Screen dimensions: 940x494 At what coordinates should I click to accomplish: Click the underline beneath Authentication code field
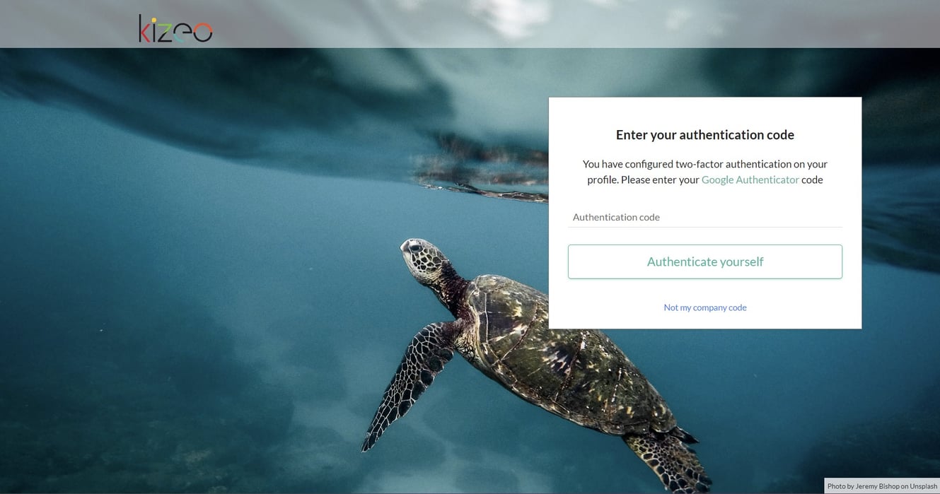(705, 227)
